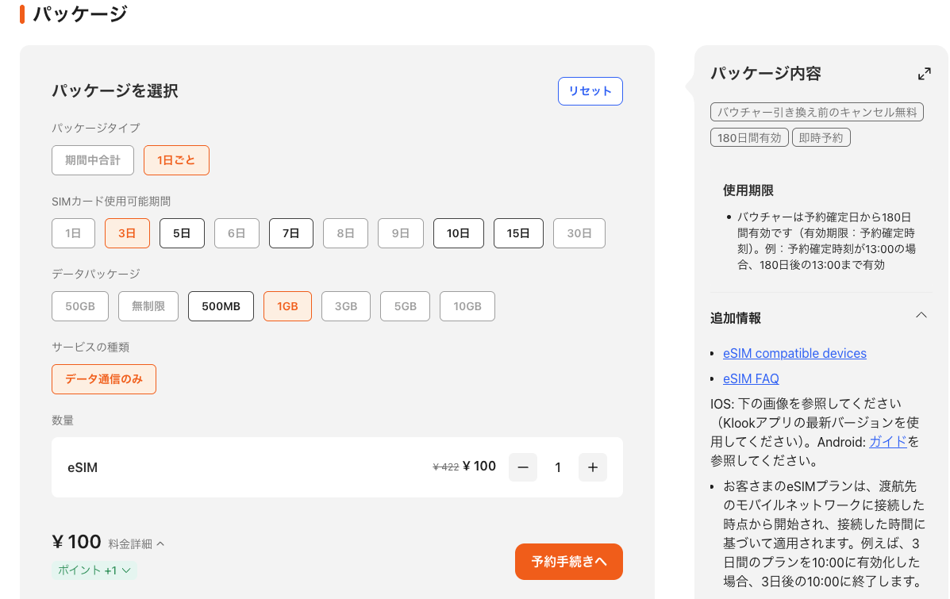This screenshot has width=950, height=599.
Task: Collapse the 追加情報 section chevron
Action: [921, 316]
